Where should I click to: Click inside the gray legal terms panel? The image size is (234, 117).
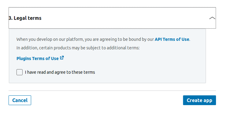pyautogui.click(x=107, y=56)
